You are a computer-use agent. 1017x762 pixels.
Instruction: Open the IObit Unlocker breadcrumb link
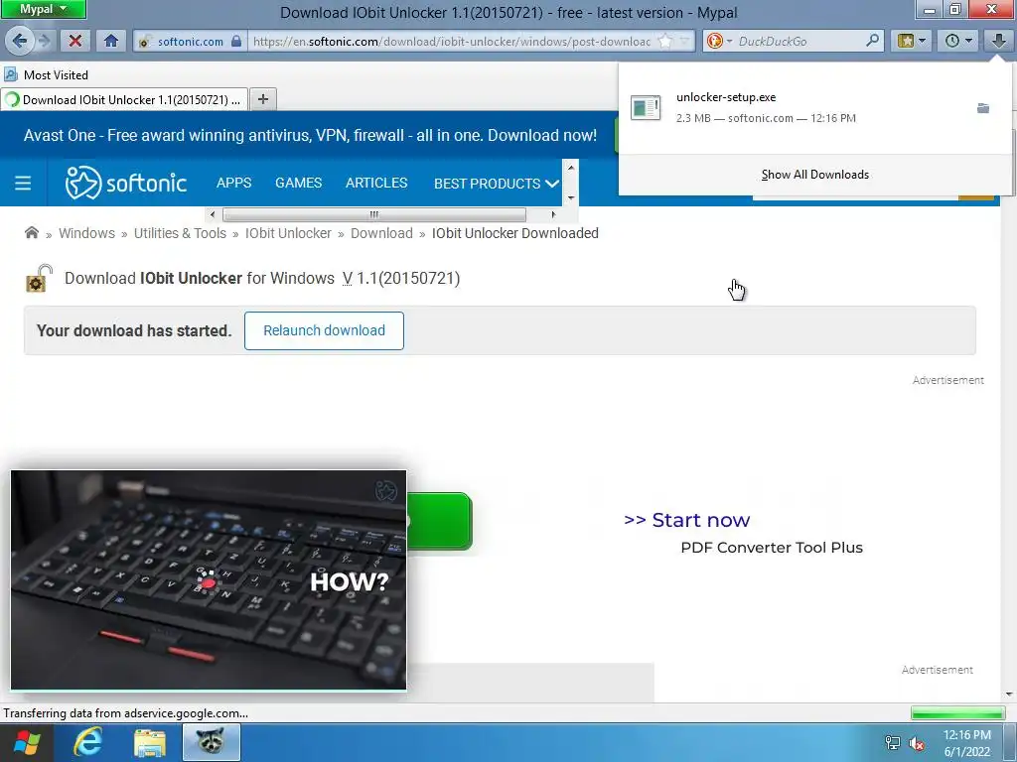(288, 233)
